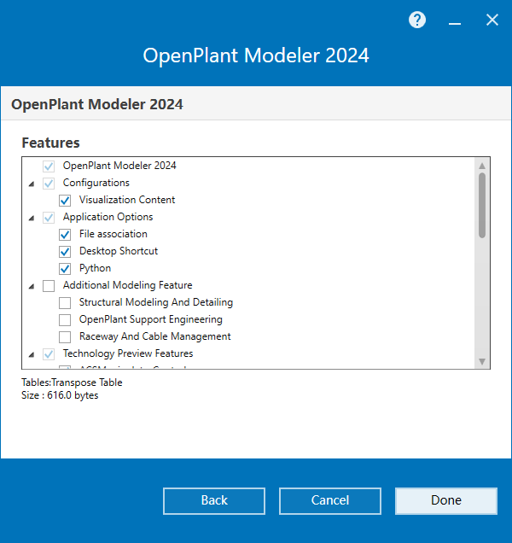Check Structural Modeling And Detailing
The height and width of the screenshot is (543, 512).
[65, 303]
